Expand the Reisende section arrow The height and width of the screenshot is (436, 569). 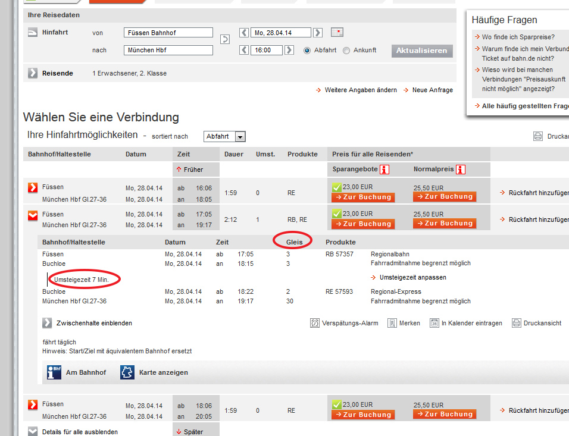pyautogui.click(x=33, y=73)
